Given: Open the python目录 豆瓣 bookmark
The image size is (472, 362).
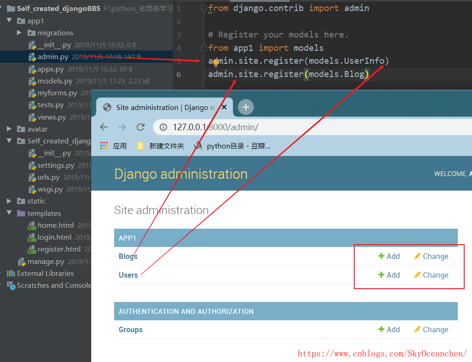Looking at the screenshot, I should coord(232,146).
